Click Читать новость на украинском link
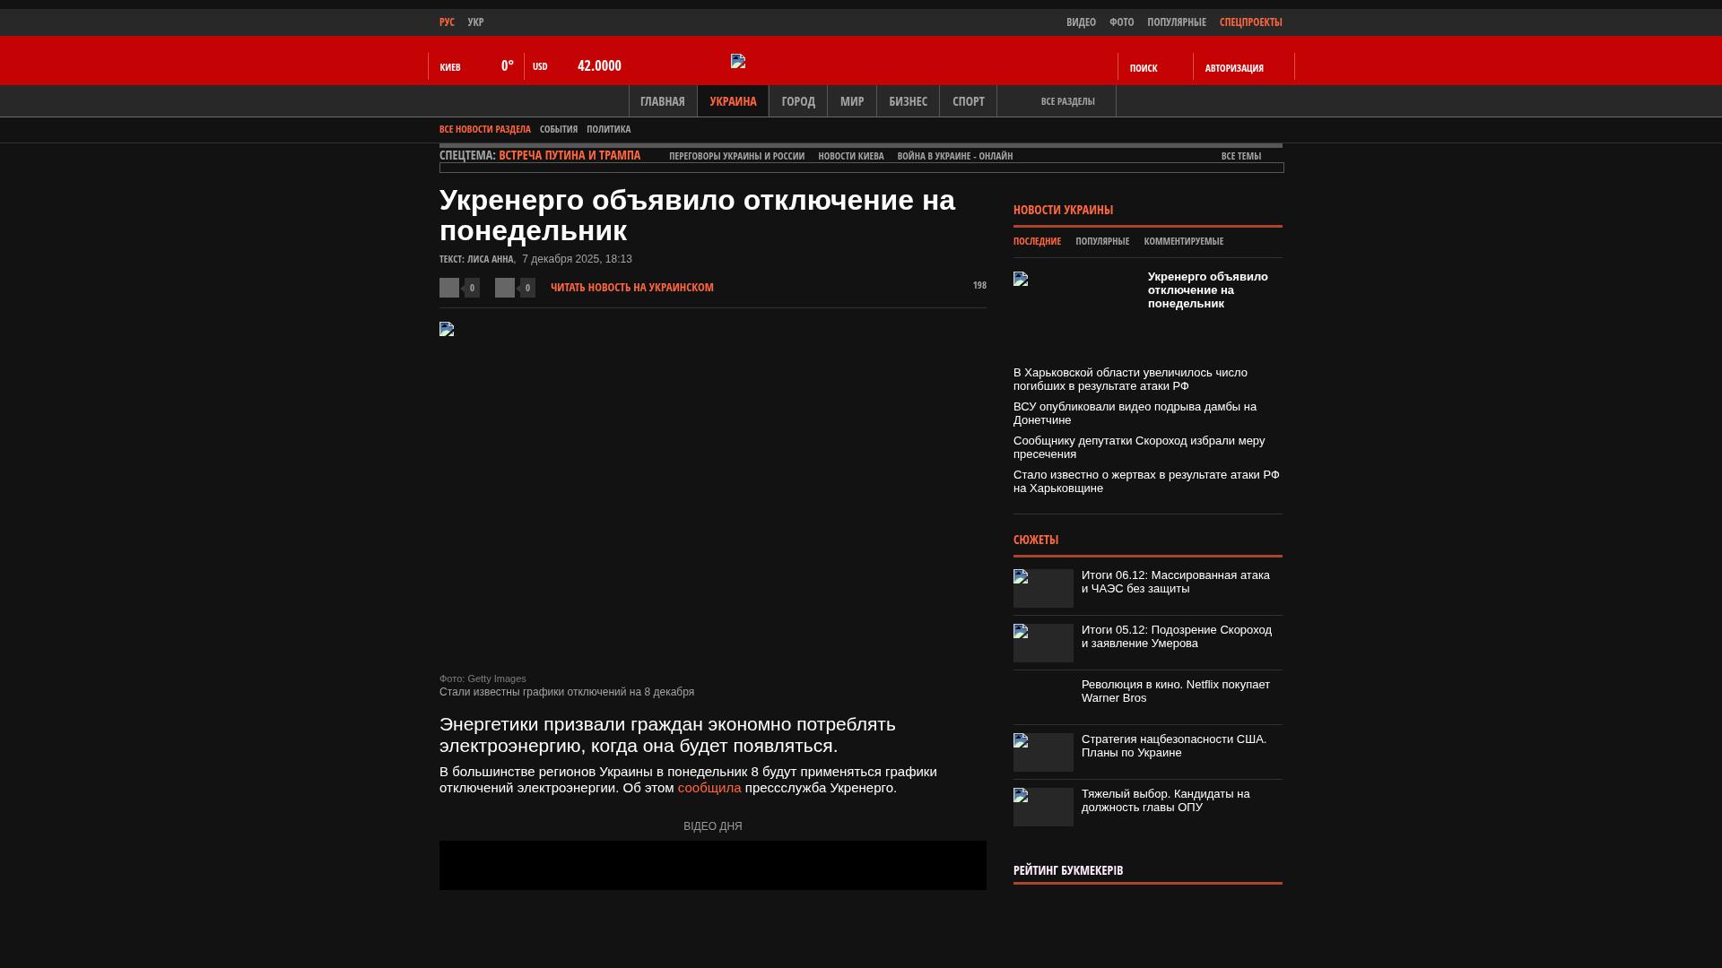 [x=631, y=288]
